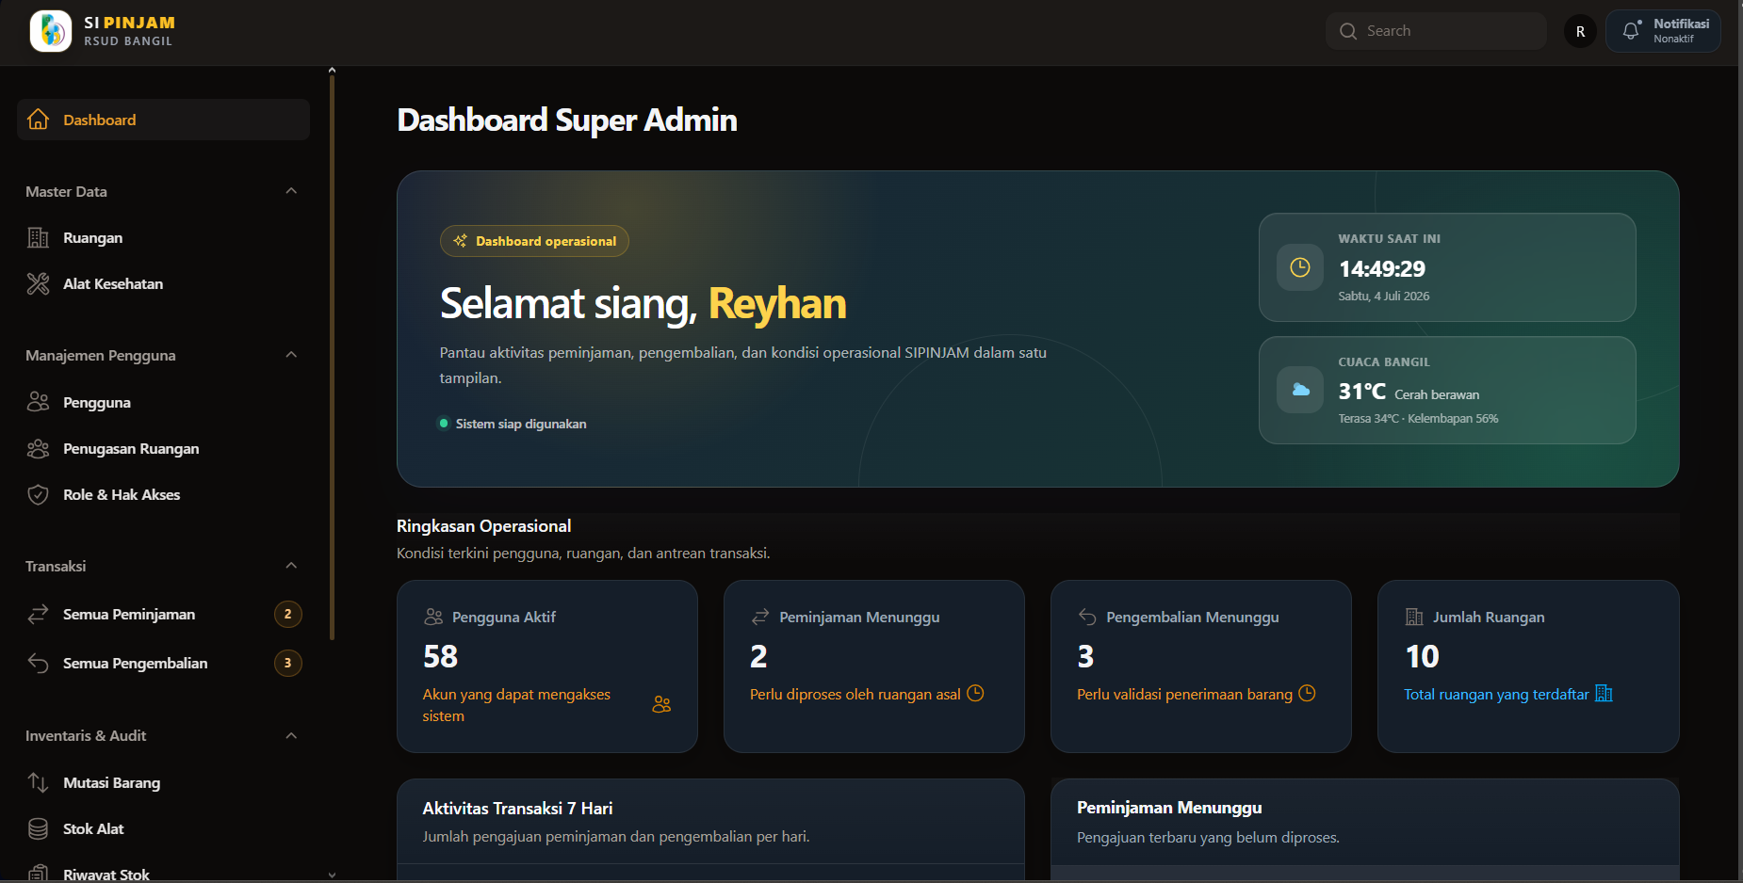Click the Ruangan building icon in sidebar
Screen dimensions: 1743x883
tap(38, 237)
